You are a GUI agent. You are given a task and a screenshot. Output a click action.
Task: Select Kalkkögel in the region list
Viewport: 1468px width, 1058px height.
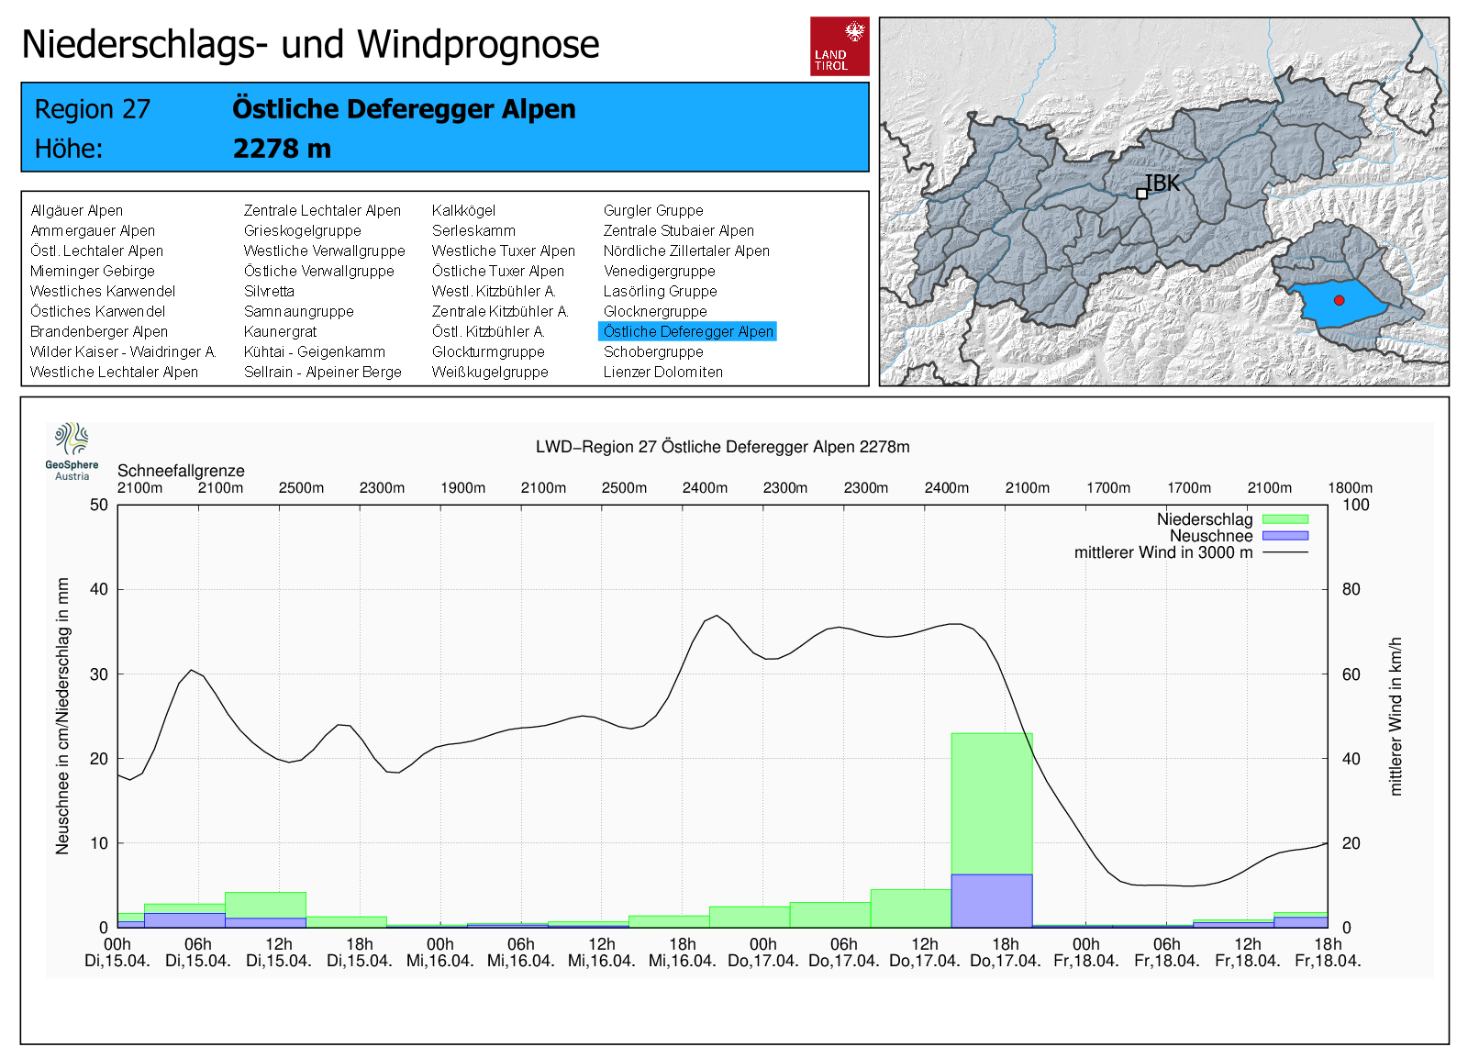pos(463,210)
